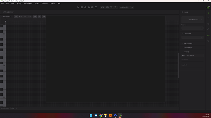
Task: Click the Pitch Shift slider in Tuning
Action: (192, 60)
